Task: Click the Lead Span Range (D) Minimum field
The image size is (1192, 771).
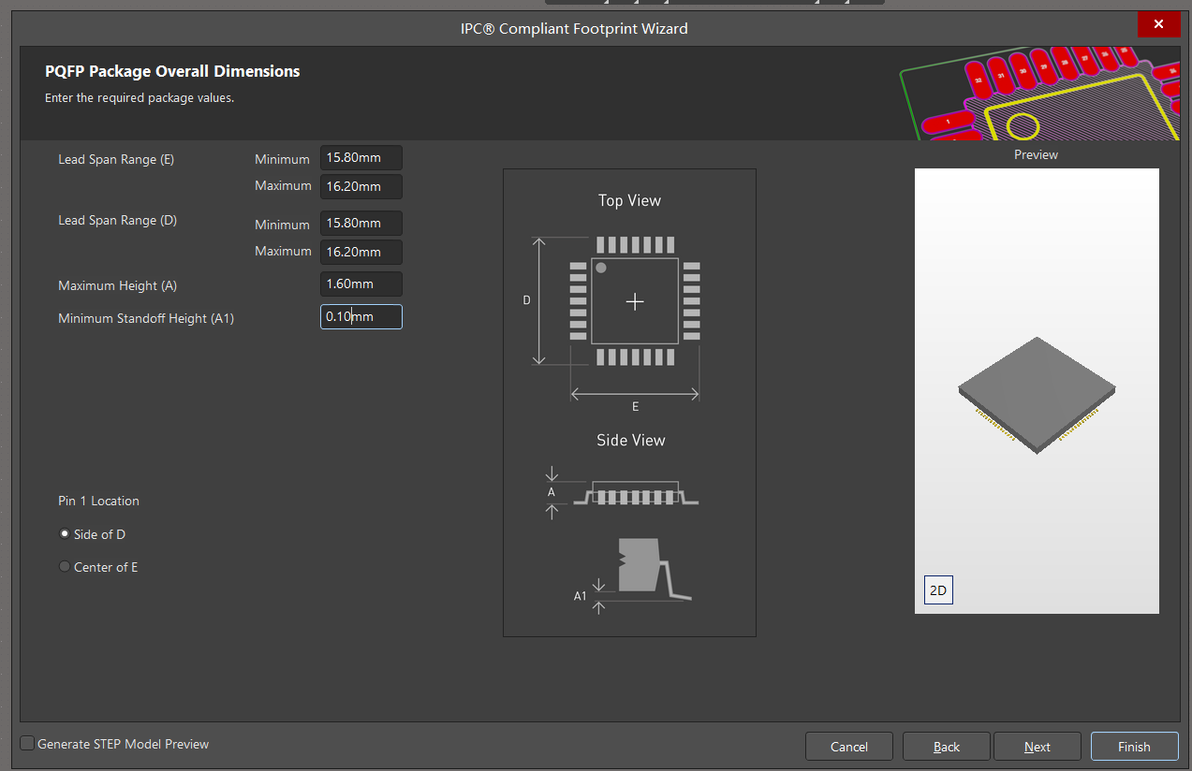Action: click(x=361, y=224)
